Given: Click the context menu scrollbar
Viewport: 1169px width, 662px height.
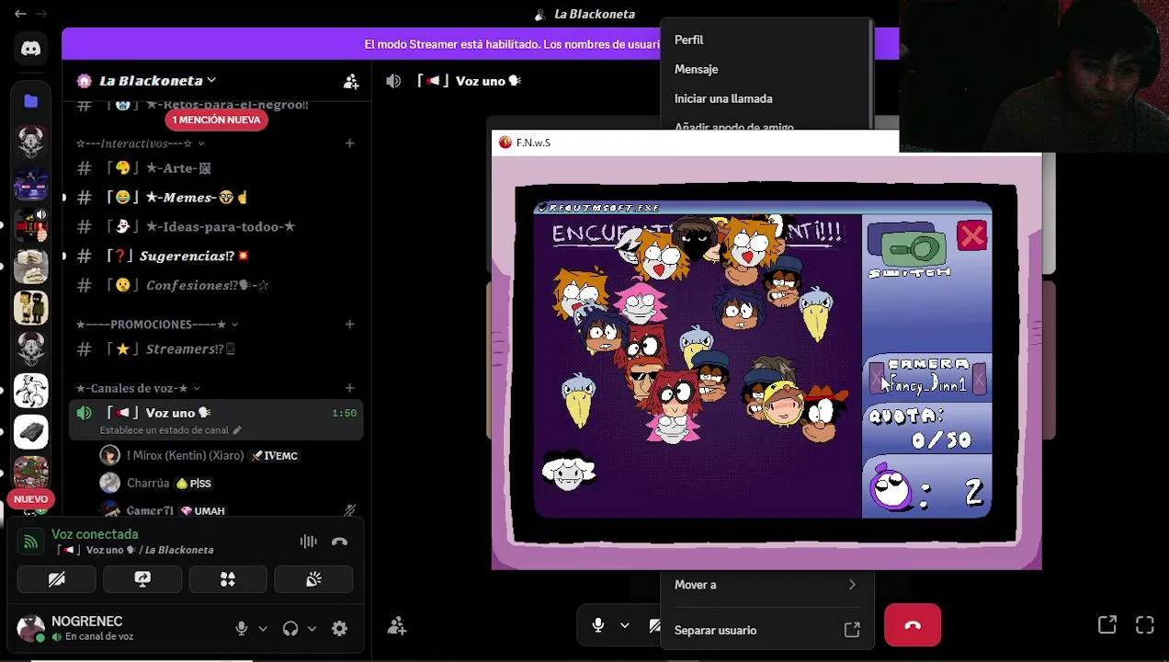Looking at the screenshot, I should coord(869,74).
